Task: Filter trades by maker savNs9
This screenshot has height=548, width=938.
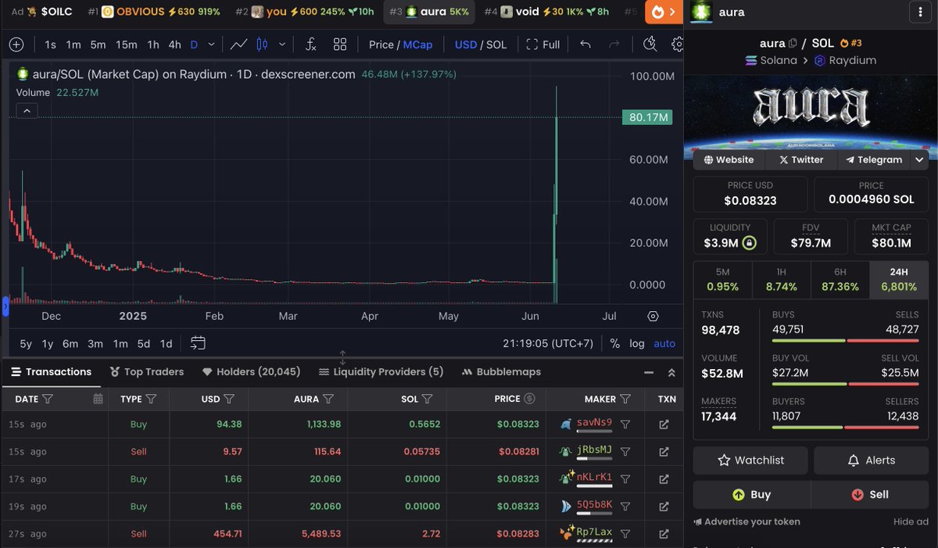Action: coord(625,424)
